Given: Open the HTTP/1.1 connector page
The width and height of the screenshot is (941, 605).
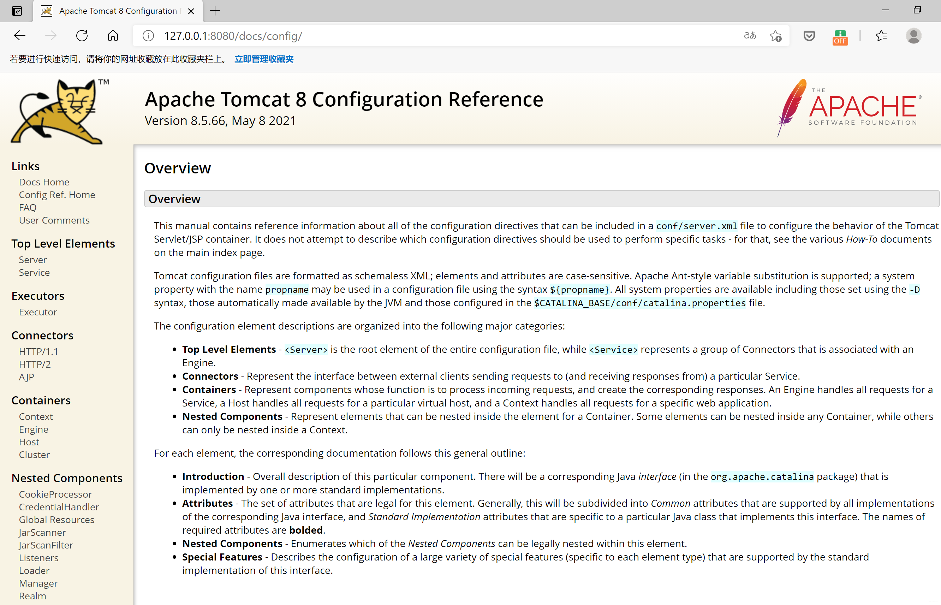Looking at the screenshot, I should click(x=38, y=352).
